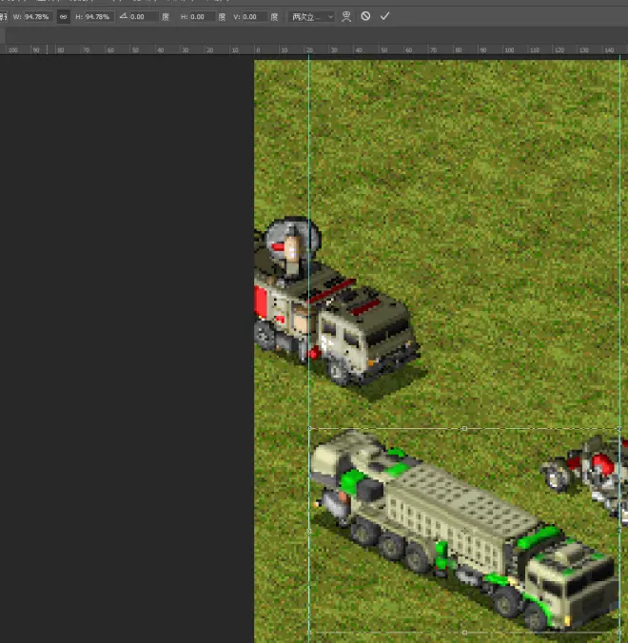Click the horizontal ruler at top

click(x=314, y=49)
